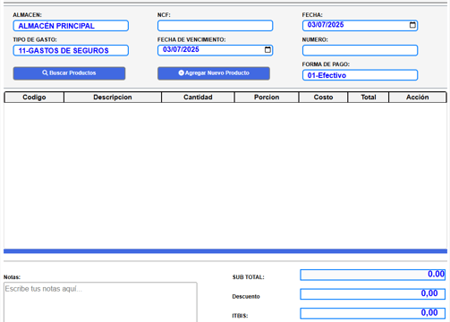Click the Descuento amount field
The image size is (450, 322).
pos(373,294)
